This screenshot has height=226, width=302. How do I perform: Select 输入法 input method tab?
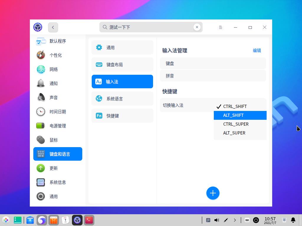(122, 82)
